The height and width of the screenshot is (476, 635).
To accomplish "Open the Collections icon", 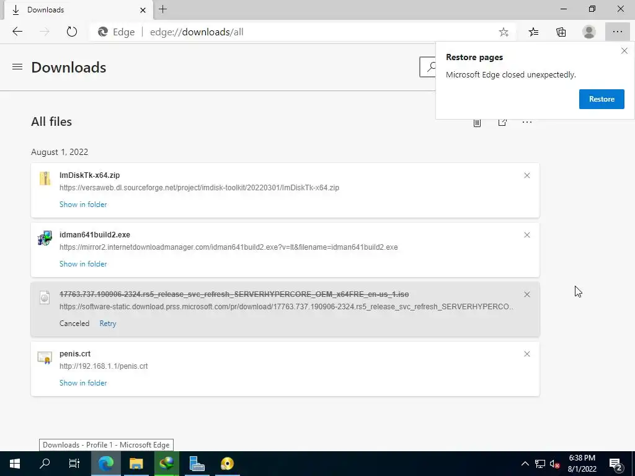I will point(561,32).
